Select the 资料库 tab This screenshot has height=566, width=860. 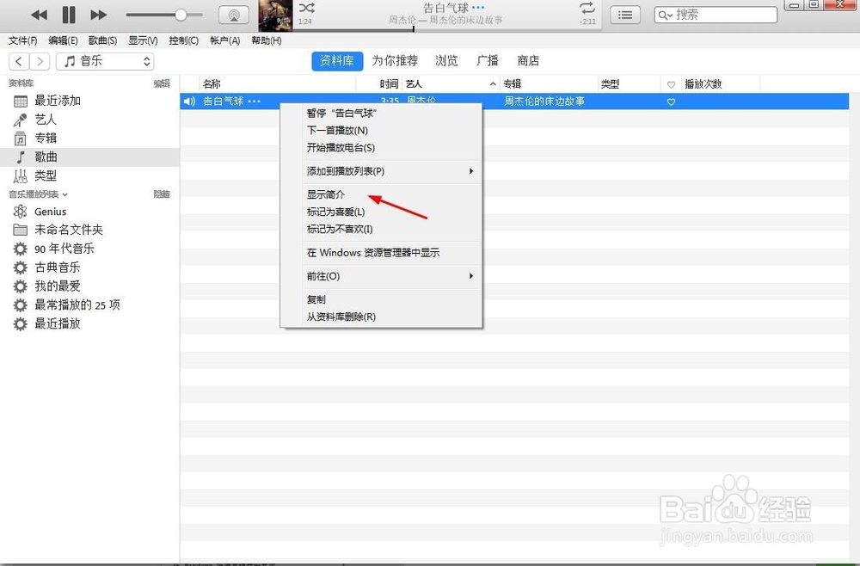point(337,61)
